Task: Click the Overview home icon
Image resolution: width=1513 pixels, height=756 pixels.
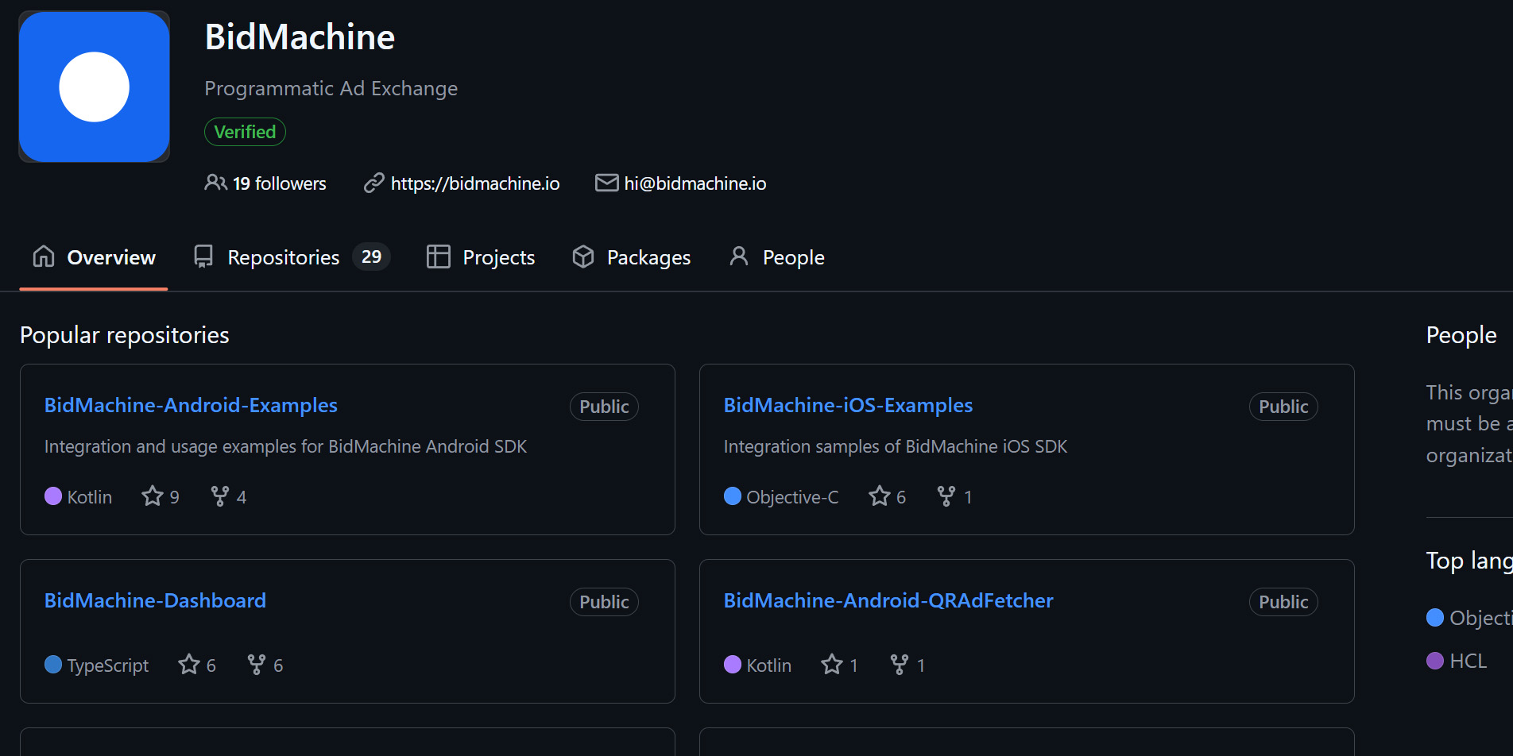Action: point(44,256)
